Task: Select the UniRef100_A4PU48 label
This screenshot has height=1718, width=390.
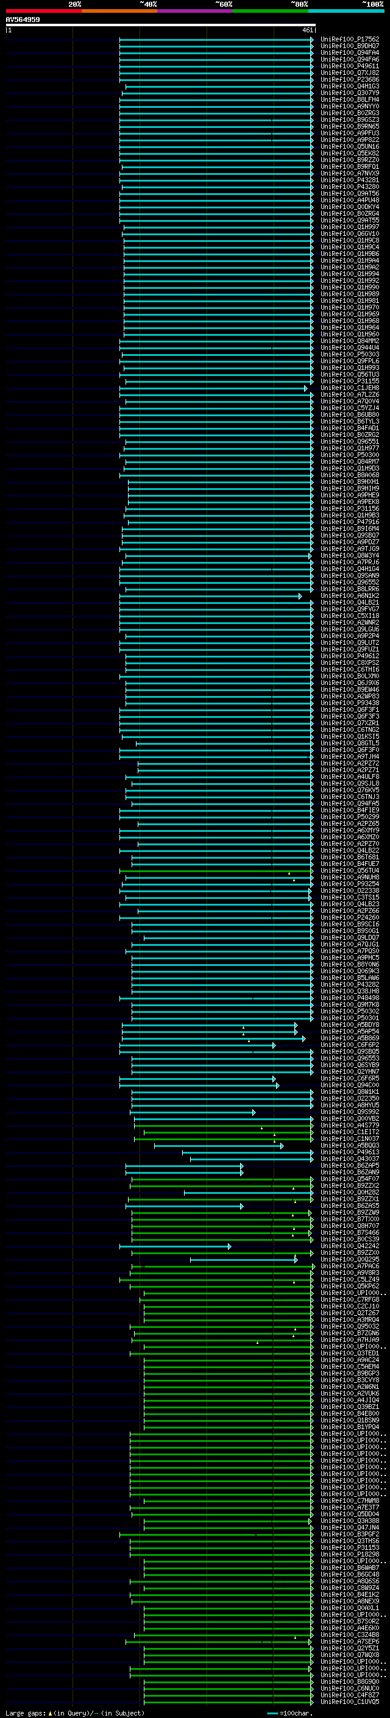Action: point(349,200)
